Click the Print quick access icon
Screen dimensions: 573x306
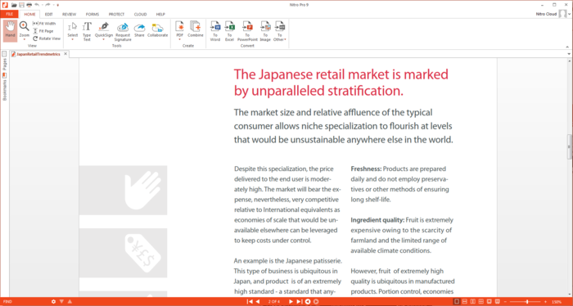pos(29,5)
